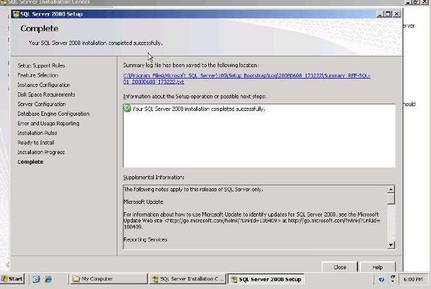Select the Setup Support Rules step

click(x=41, y=65)
